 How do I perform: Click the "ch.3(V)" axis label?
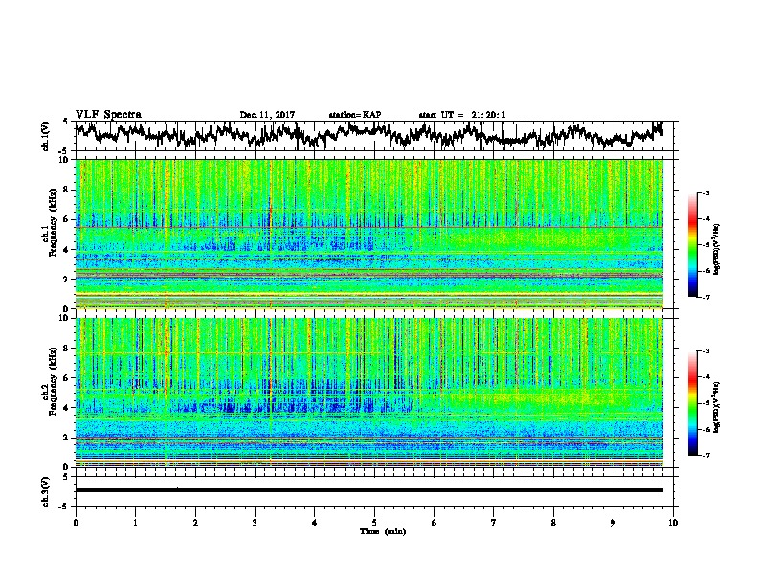tap(46, 491)
